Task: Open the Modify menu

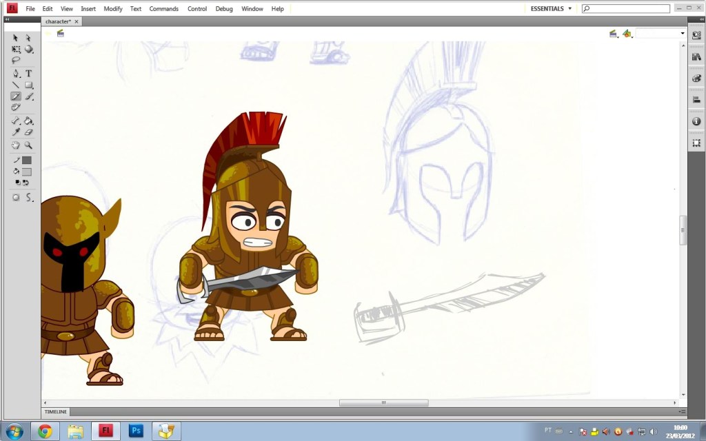Action: [113, 9]
